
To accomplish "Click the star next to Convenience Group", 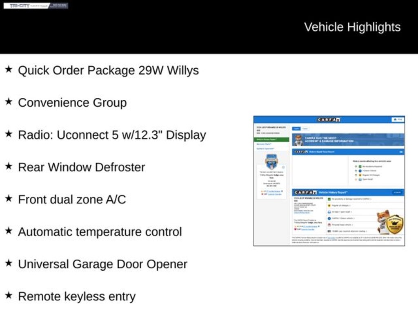I will tap(8, 102).
